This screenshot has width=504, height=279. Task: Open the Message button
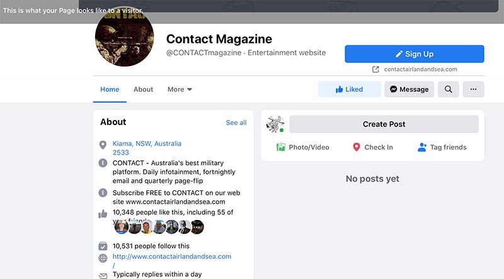409,89
